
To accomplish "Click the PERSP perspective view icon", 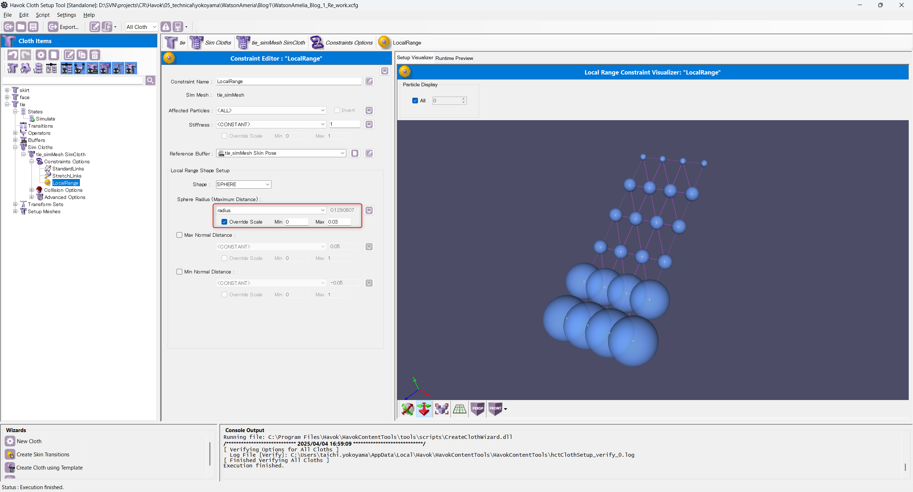I will coord(478,409).
